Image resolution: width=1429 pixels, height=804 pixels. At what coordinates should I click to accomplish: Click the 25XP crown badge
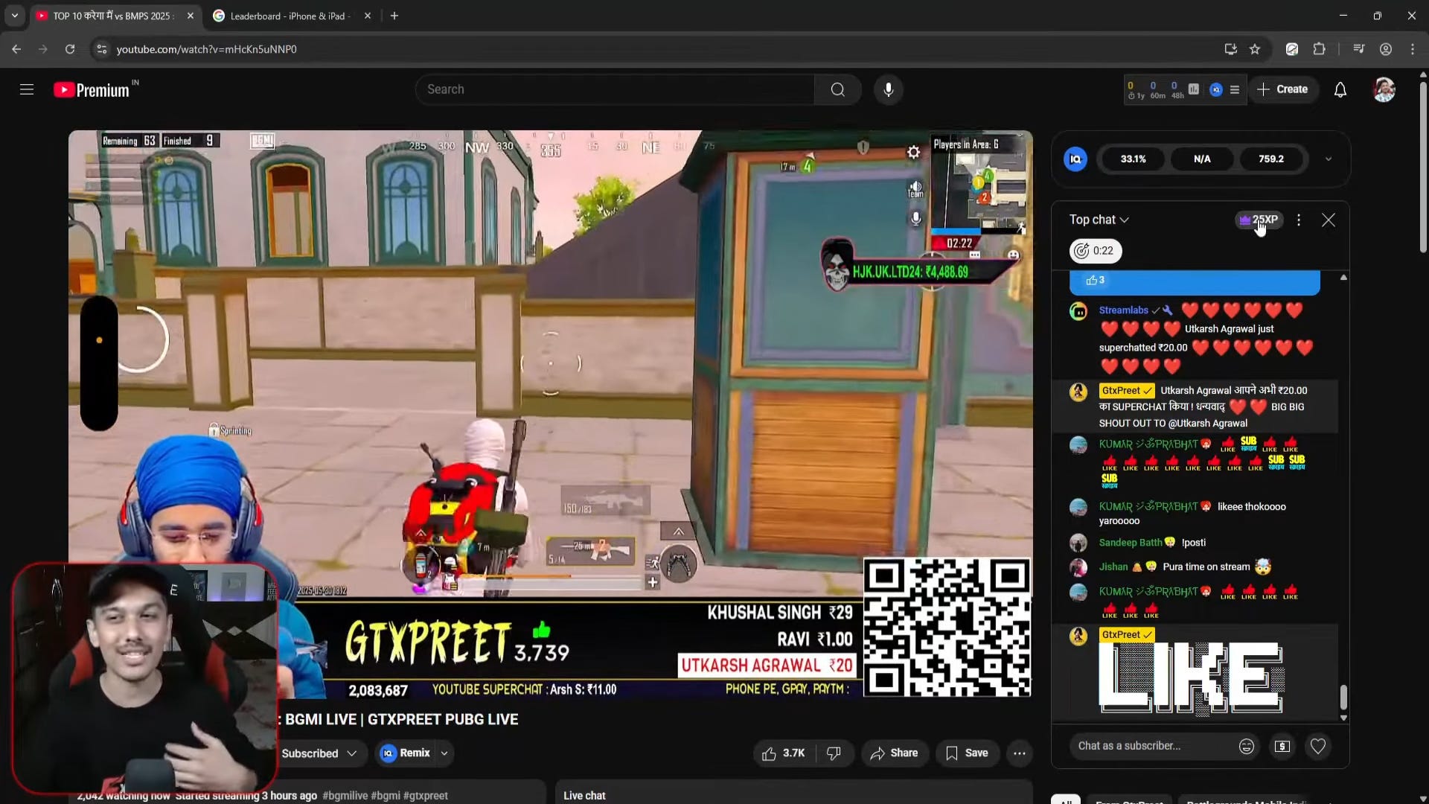(1259, 220)
